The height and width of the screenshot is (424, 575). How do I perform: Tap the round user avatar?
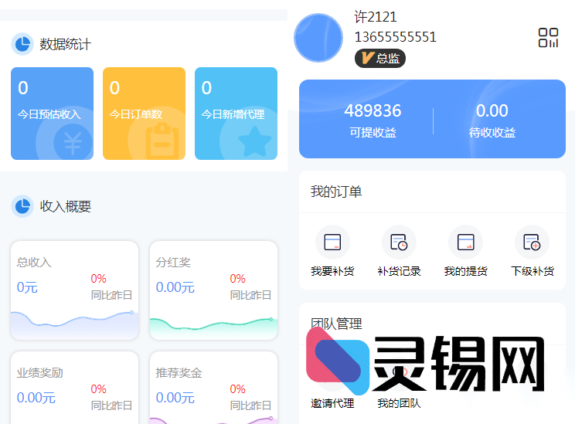(318, 38)
